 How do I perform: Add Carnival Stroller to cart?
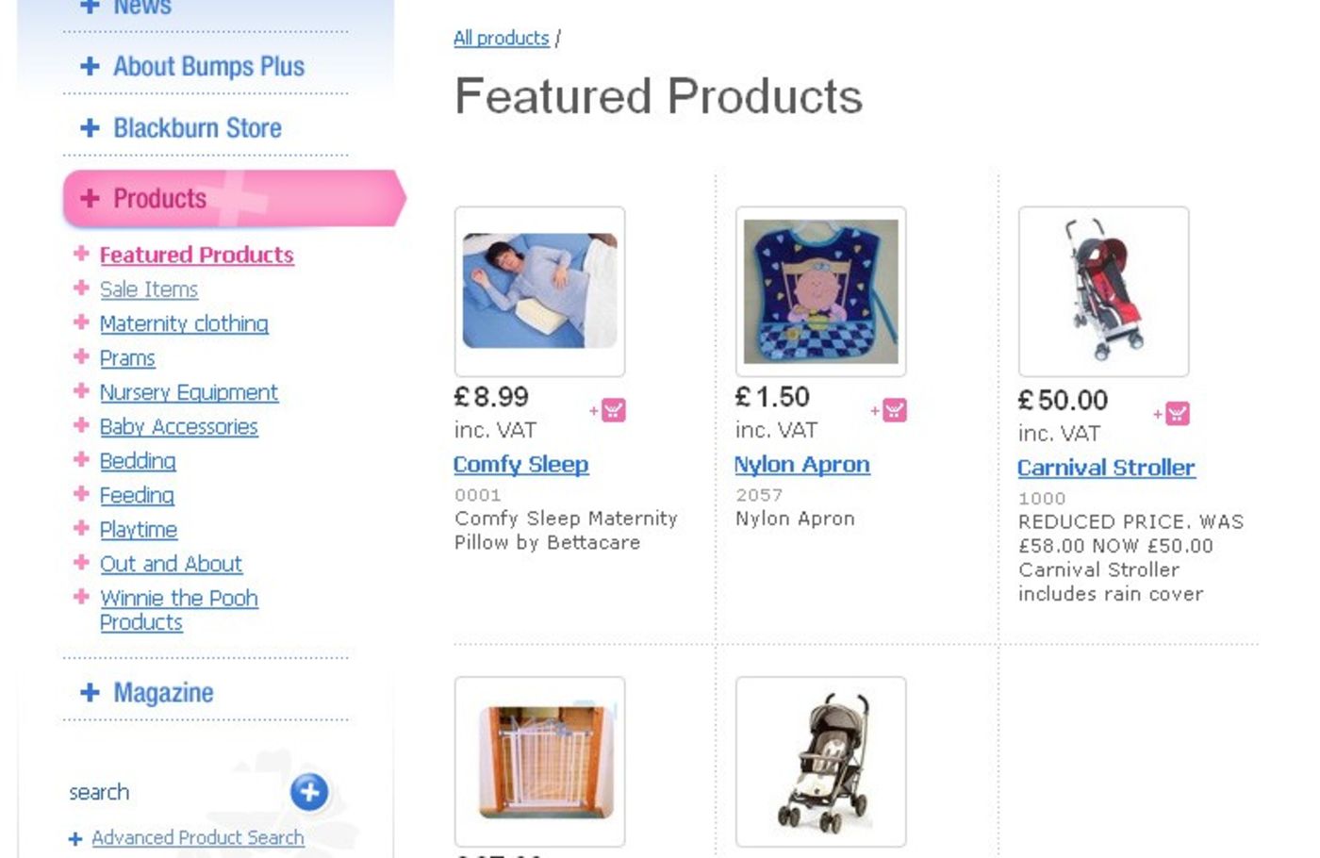tap(1177, 413)
